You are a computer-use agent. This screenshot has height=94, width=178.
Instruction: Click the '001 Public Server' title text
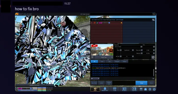(85, 14)
